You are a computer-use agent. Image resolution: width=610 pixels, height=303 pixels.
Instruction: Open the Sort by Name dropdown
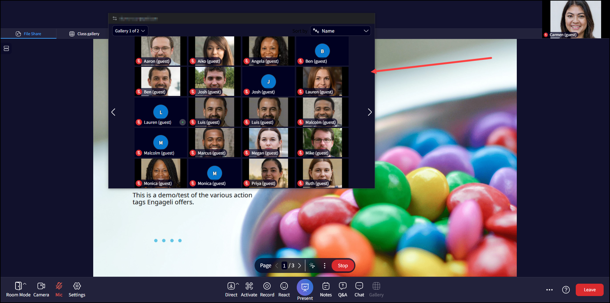[340, 31]
